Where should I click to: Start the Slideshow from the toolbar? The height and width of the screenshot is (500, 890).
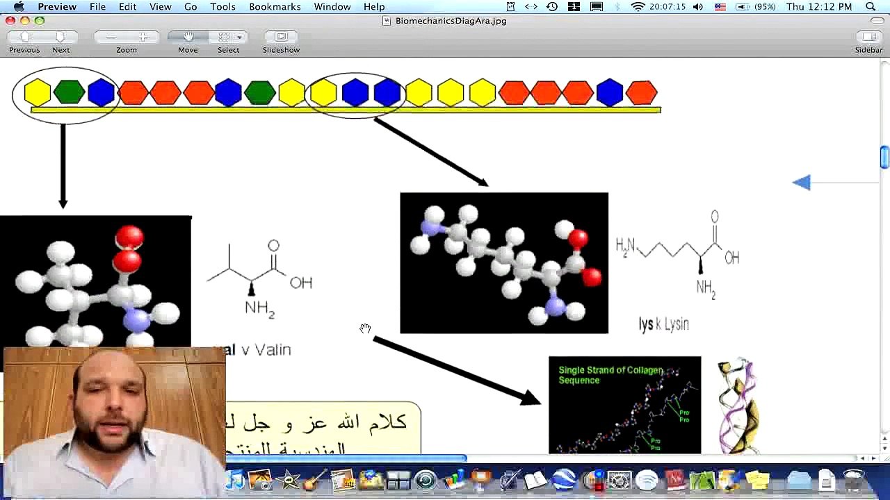281,37
